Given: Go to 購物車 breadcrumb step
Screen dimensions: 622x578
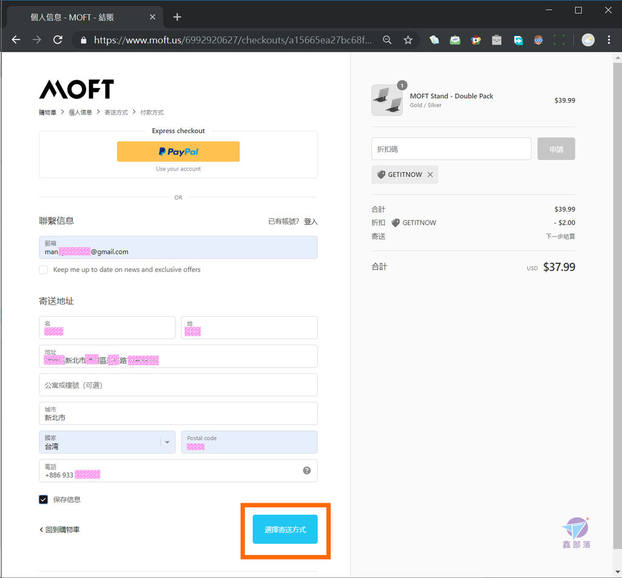Looking at the screenshot, I should click(x=47, y=112).
